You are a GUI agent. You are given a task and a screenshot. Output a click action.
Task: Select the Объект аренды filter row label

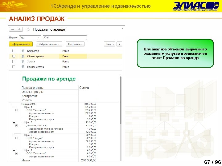point(36,56)
